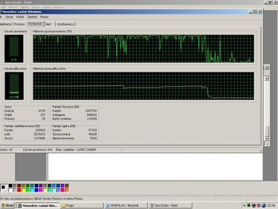278x209 pixels.
Task: Pick the bright yellow color swatch
Action: [x=23, y=190]
